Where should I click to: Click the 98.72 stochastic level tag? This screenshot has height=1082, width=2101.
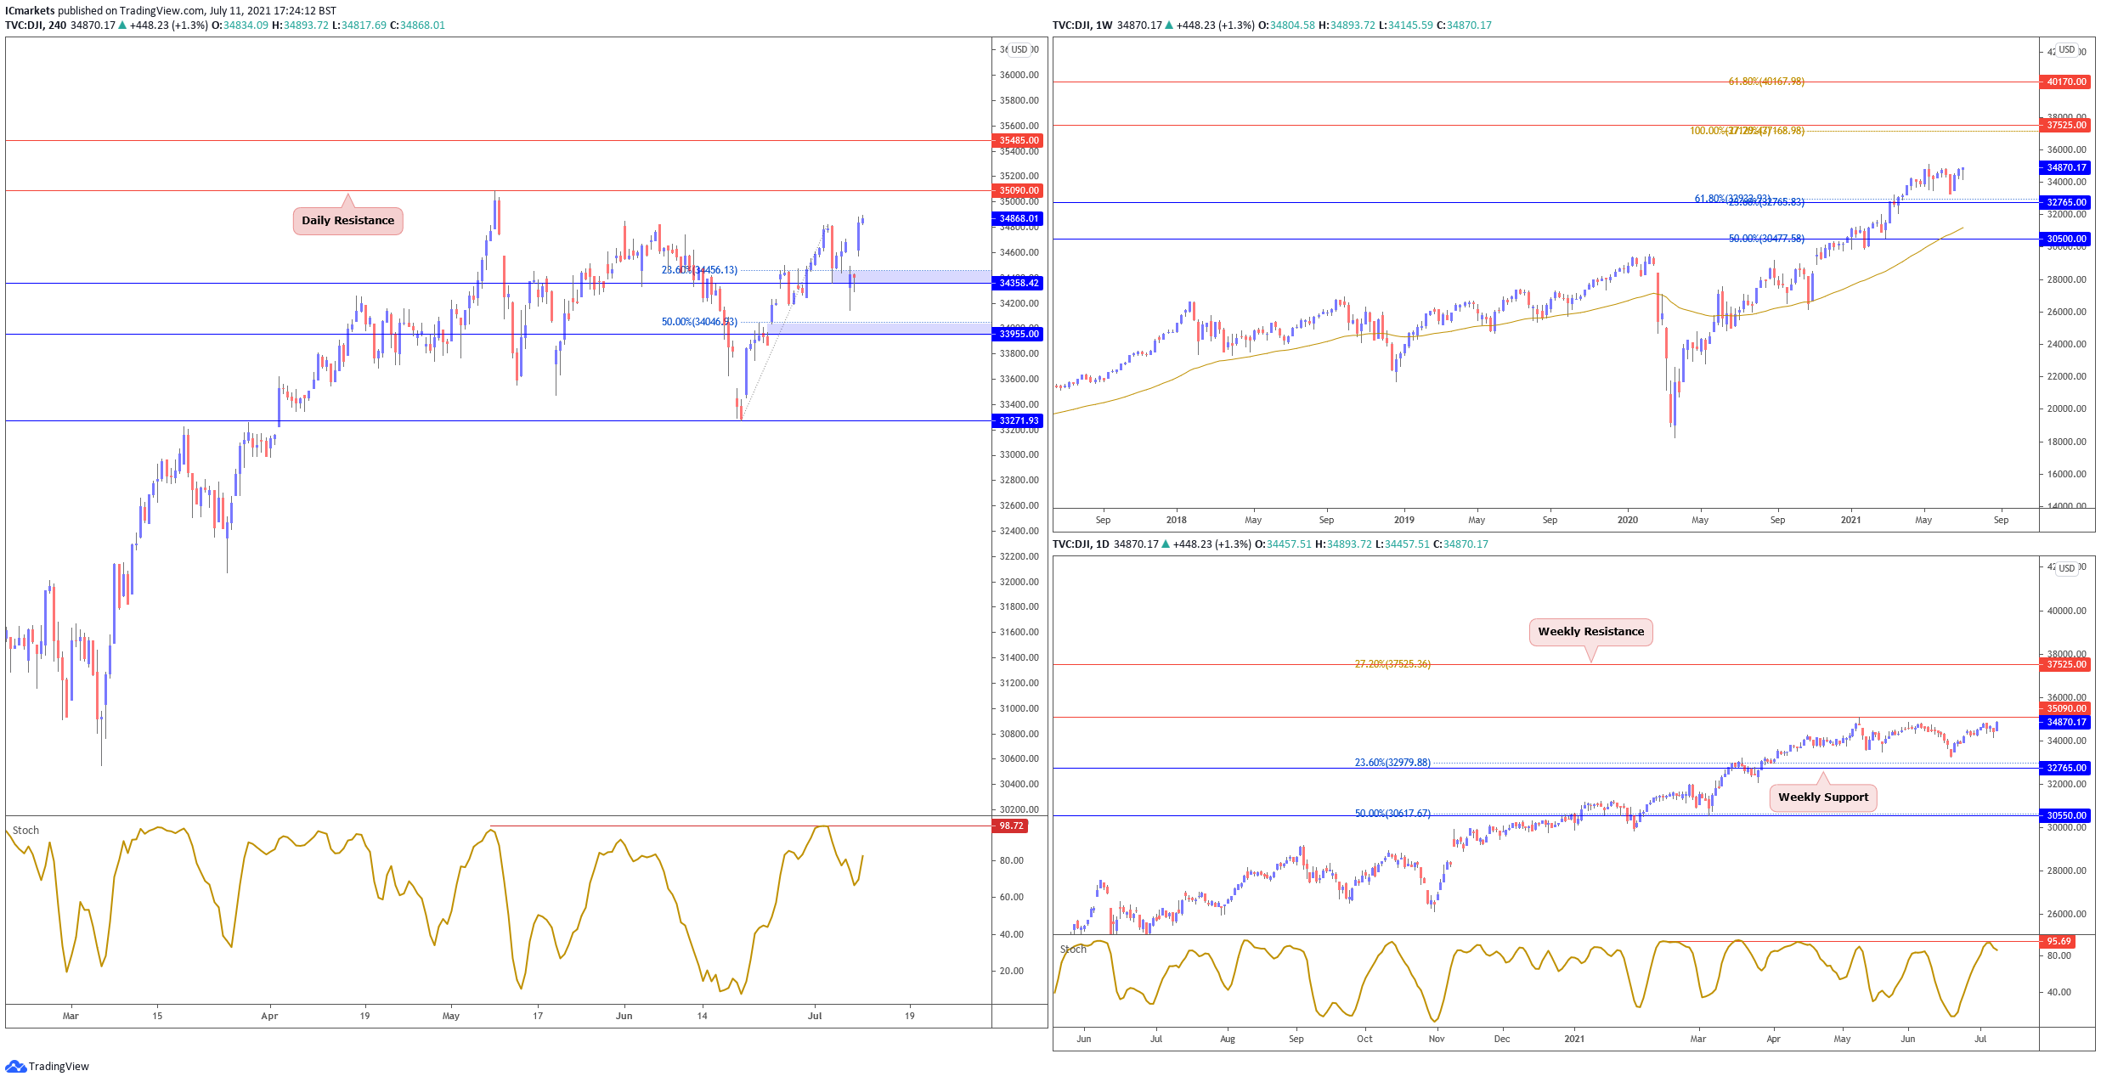click(x=1010, y=826)
